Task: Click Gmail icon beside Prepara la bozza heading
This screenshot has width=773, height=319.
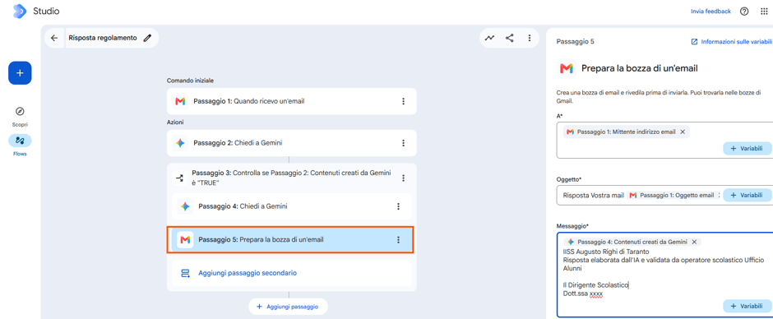Action: tap(566, 68)
